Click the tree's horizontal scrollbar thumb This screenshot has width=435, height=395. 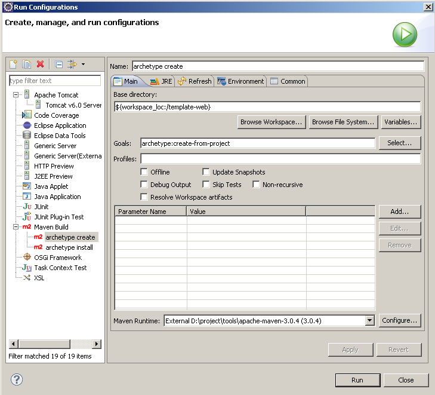click(x=44, y=344)
